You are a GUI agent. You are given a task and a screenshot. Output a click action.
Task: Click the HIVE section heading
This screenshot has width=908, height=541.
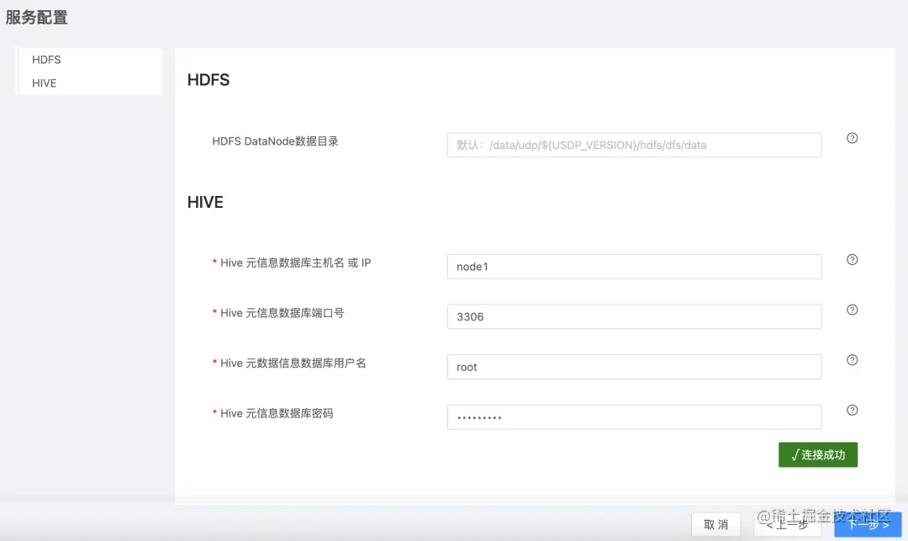click(205, 202)
